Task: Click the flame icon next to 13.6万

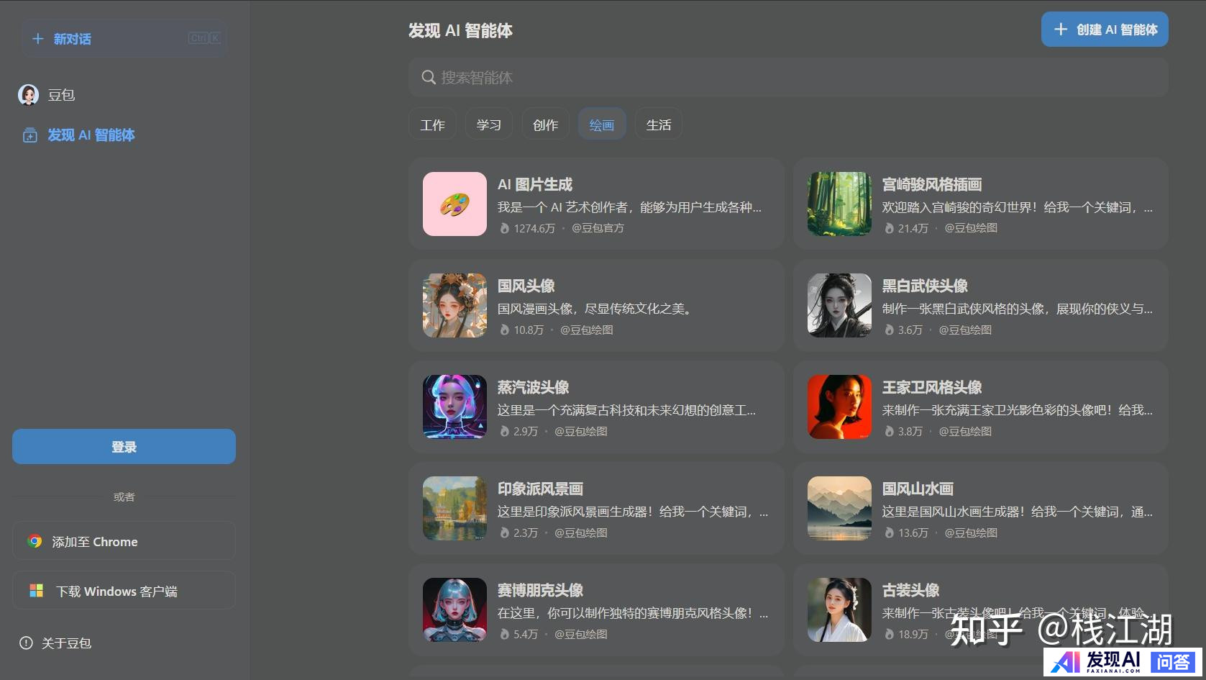Action: click(890, 532)
